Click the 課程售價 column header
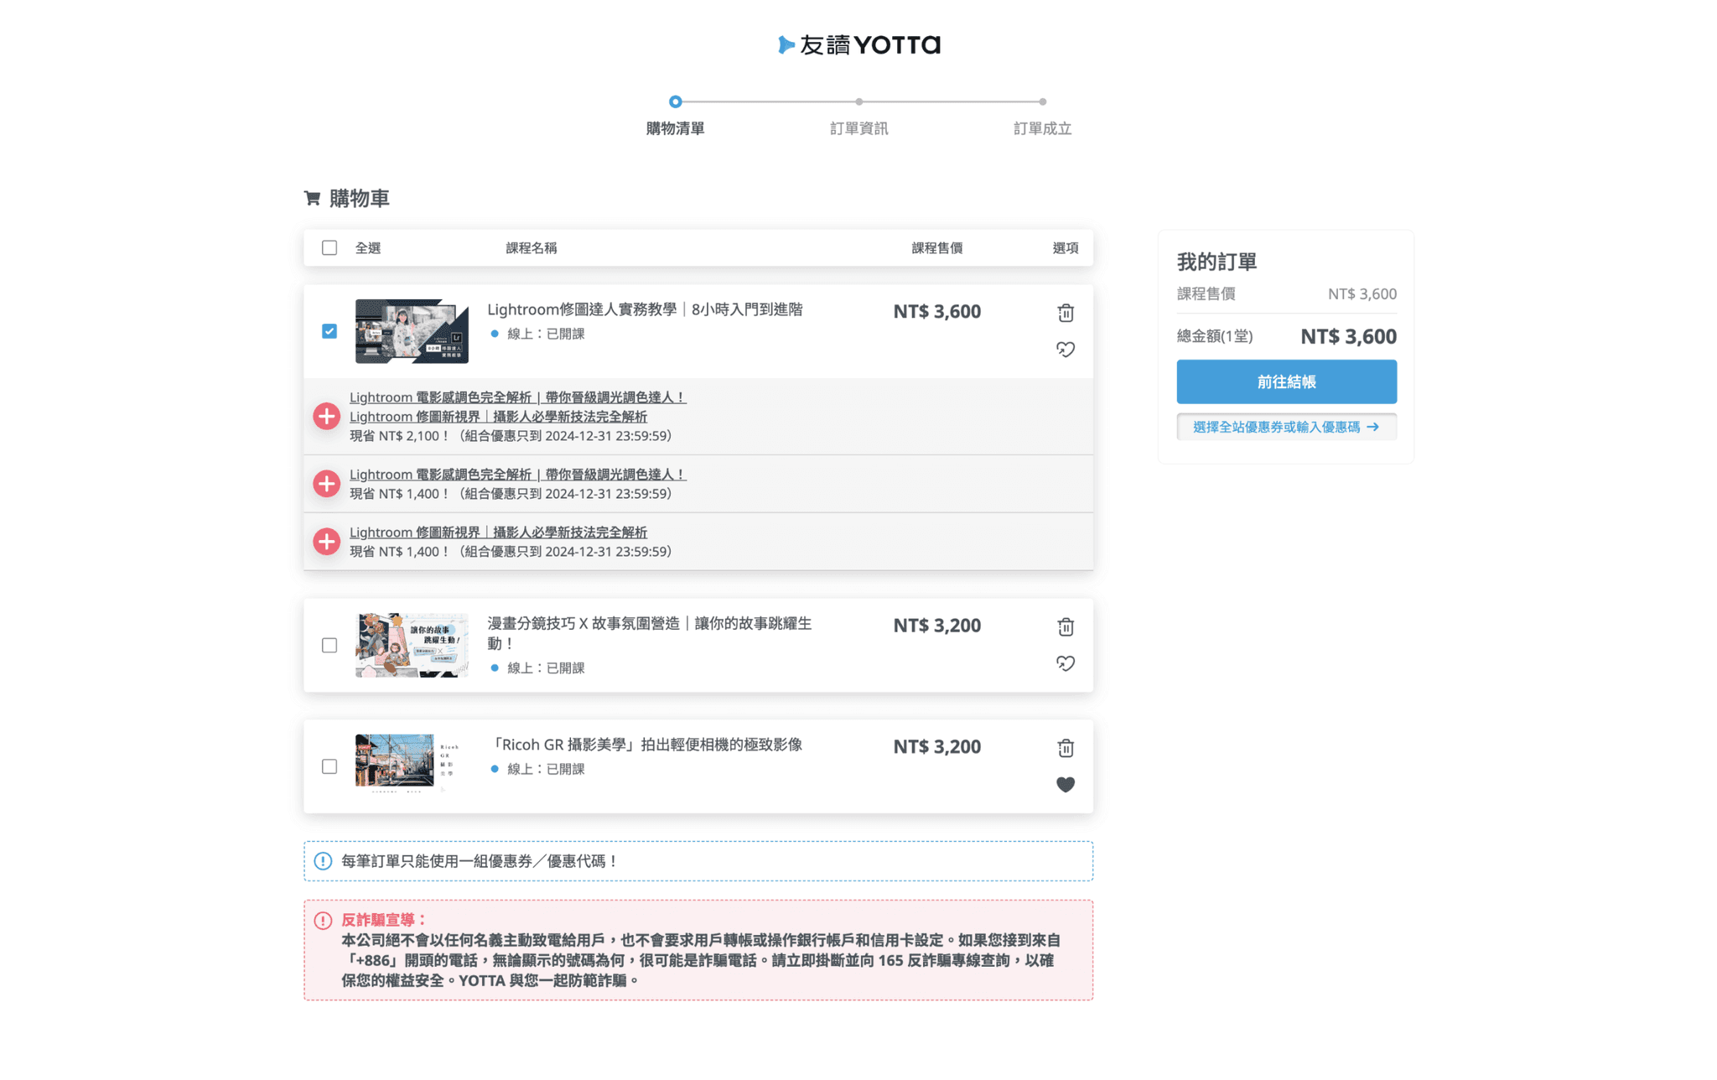This screenshot has height=1080, width=1717. (x=936, y=247)
